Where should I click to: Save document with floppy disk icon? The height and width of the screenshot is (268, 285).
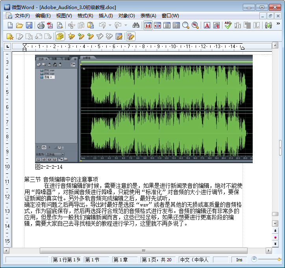click(29, 25)
